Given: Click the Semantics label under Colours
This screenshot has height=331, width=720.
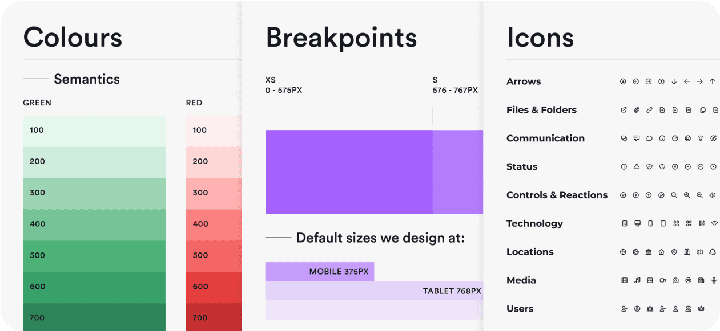Looking at the screenshot, I should coord(86,79).
